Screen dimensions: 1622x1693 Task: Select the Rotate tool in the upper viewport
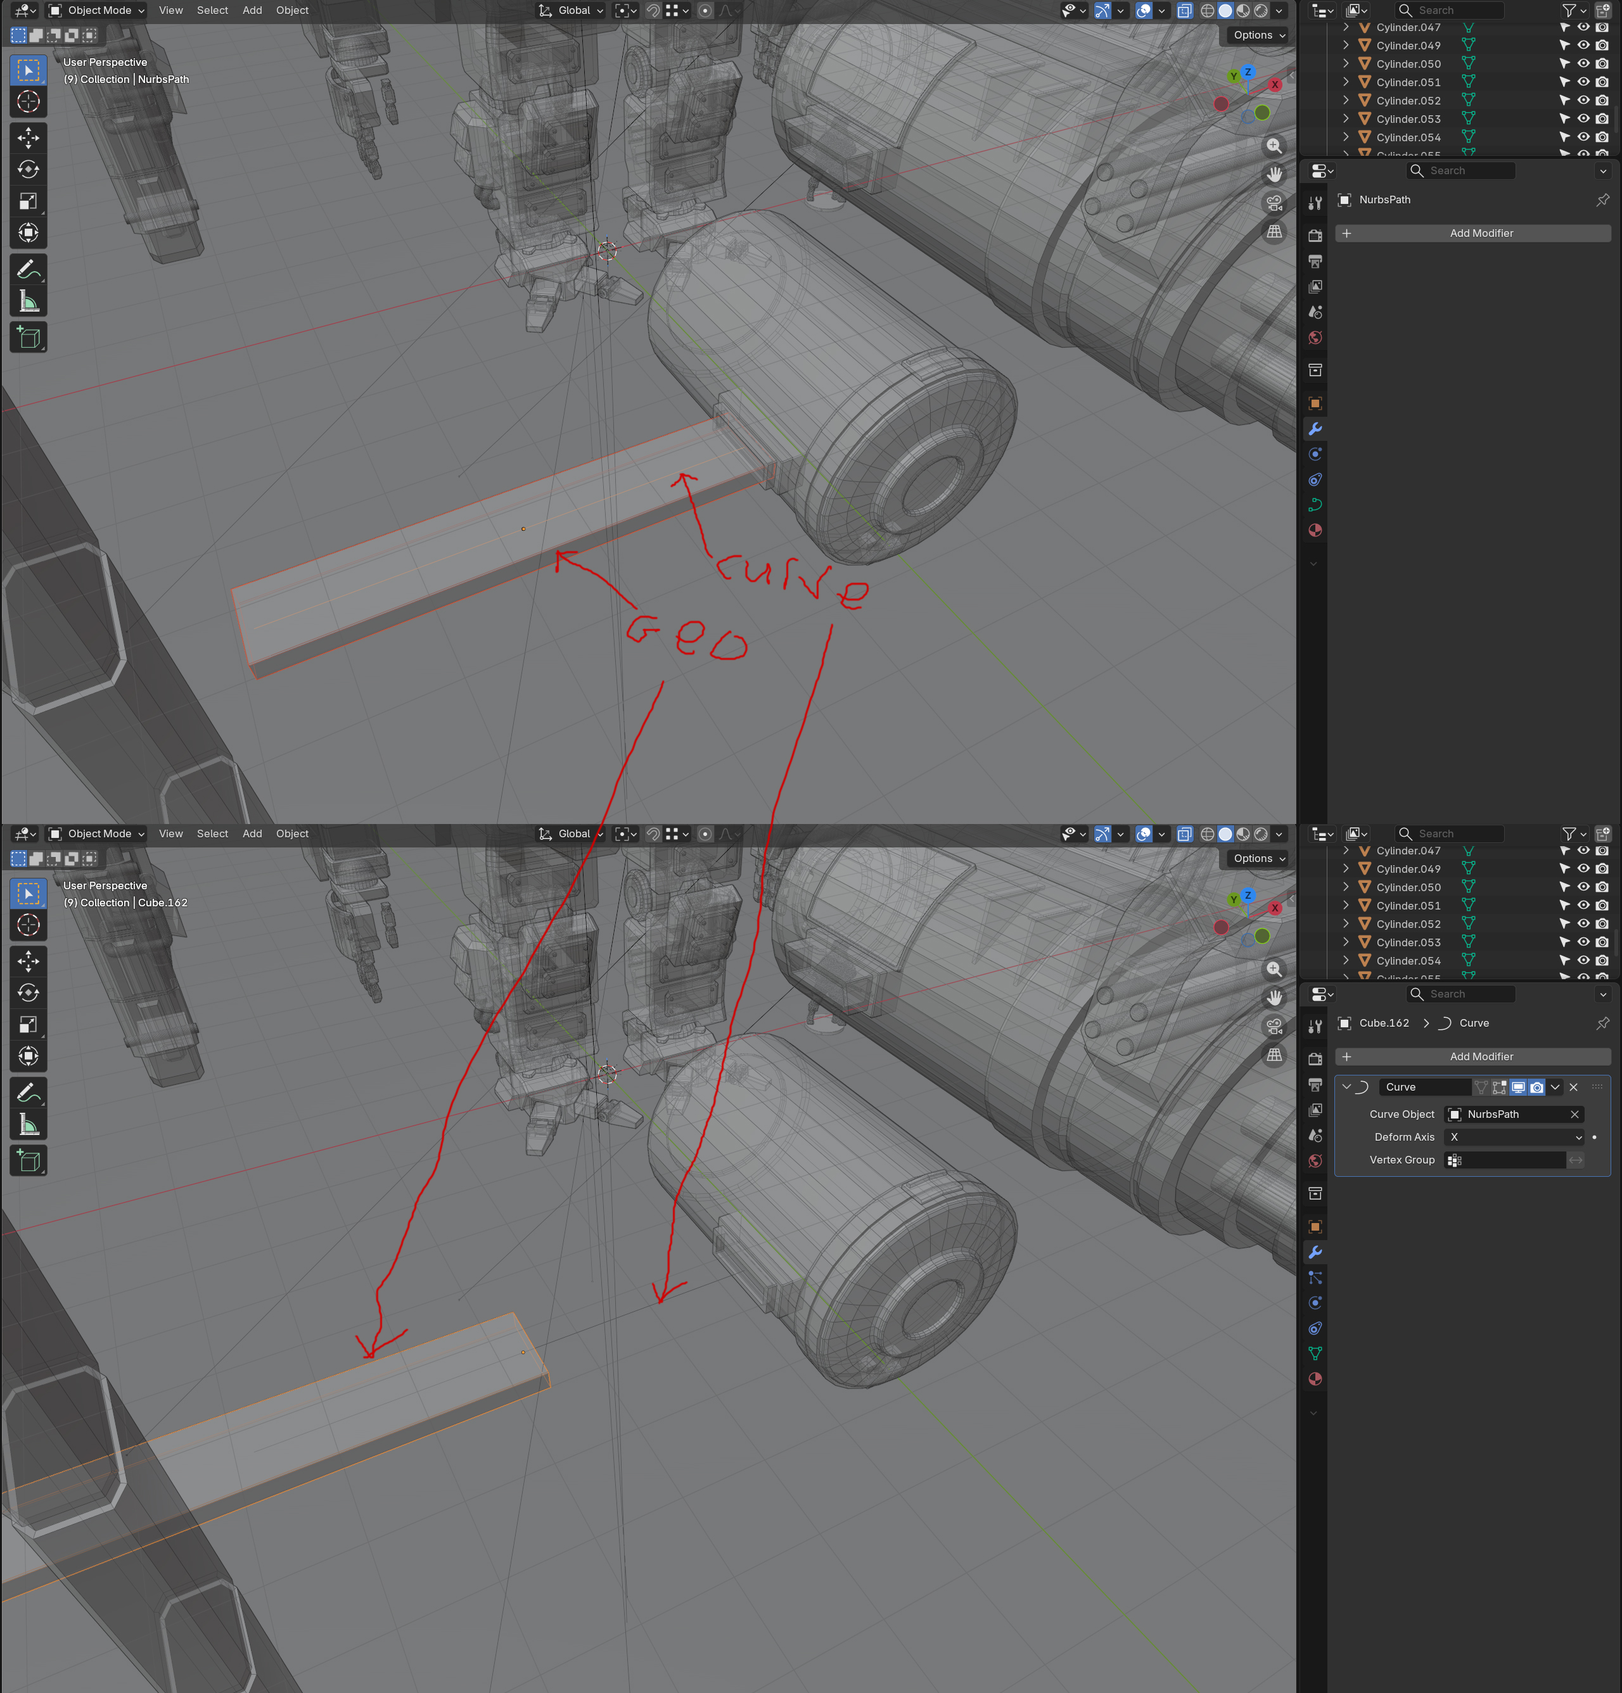point(29,169)
